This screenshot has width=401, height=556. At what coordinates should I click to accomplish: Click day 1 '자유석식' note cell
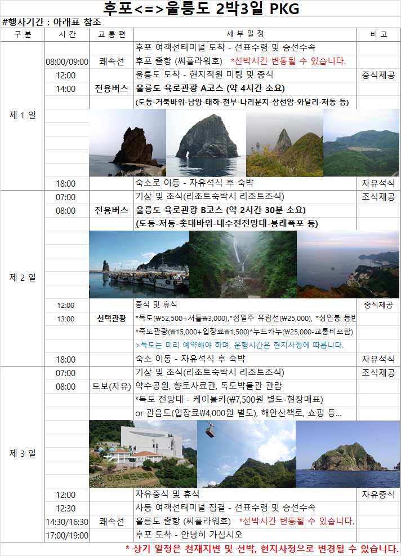pos(378,183)
